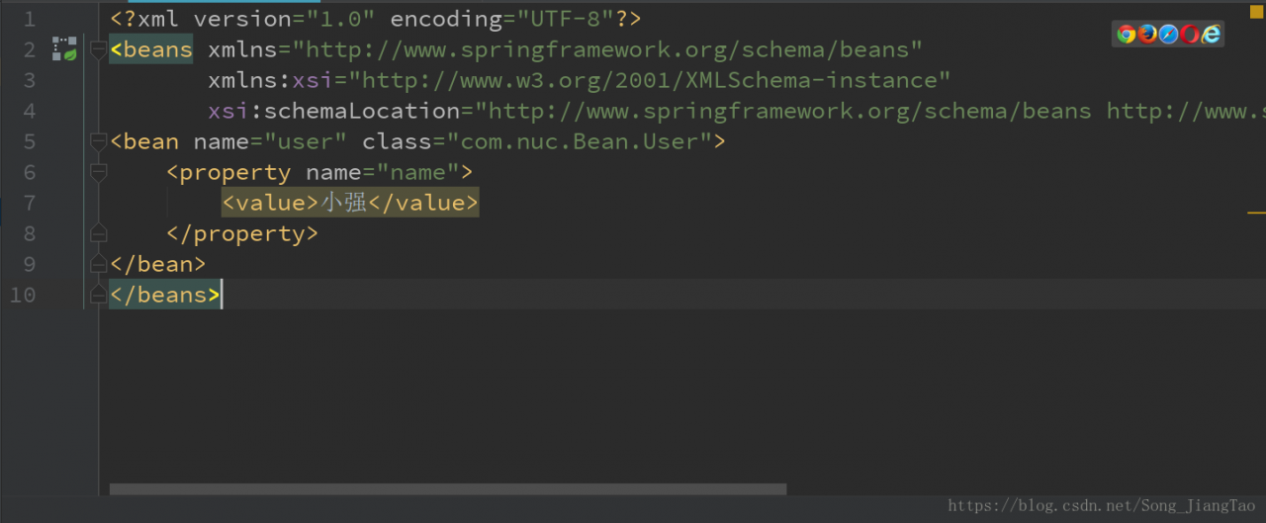The image size is (1266, 523).
Task: Collapse the bean "user" element fold
Action: [x=98, y=141]
